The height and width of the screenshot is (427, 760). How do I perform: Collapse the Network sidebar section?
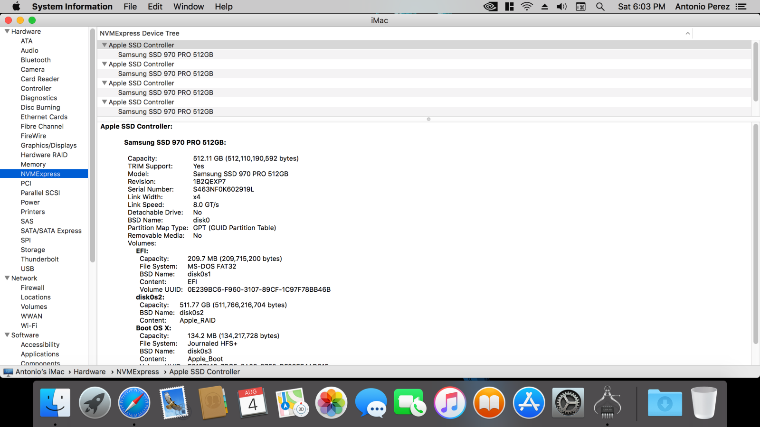(7, 278)
